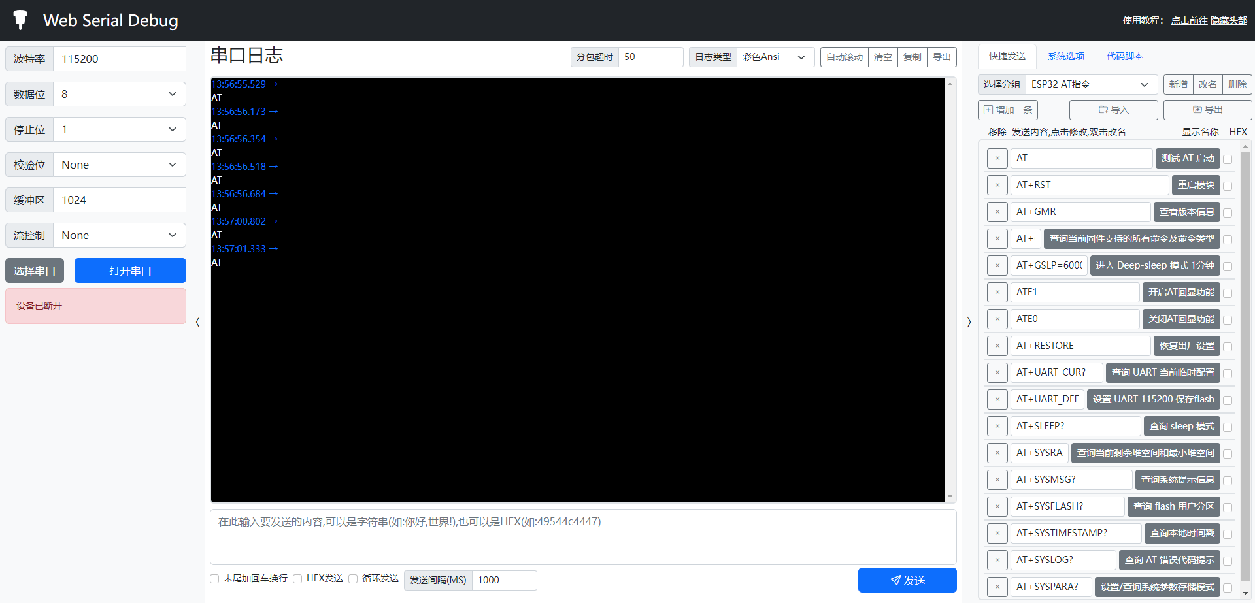
Task: Remove the AT+RST command with its X icon
Action: [997, 186]
